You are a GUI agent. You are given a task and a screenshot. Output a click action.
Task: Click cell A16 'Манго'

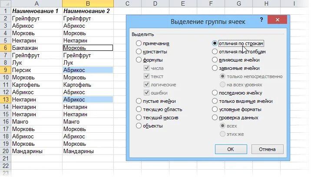(36, 122)
